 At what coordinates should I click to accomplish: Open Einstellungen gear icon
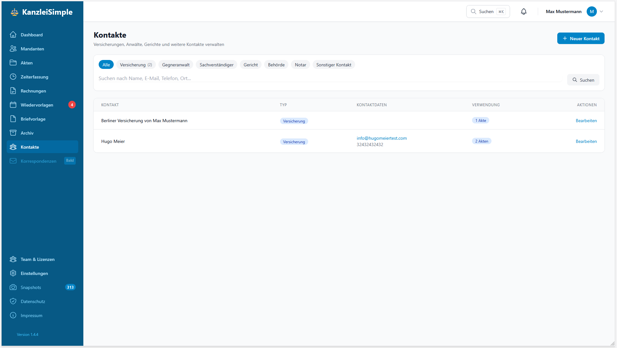pos(13,273)
